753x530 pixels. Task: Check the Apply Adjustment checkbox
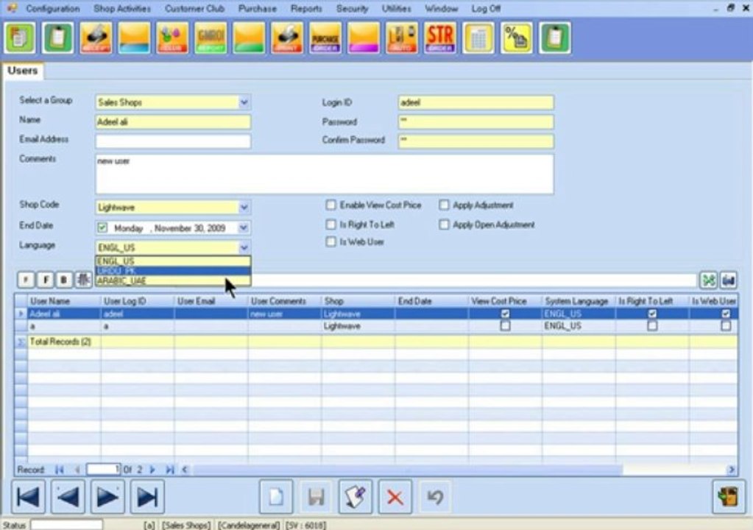tap(444, 205)
